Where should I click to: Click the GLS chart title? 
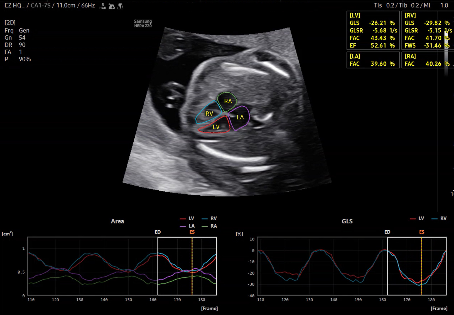tap(347, 221)
